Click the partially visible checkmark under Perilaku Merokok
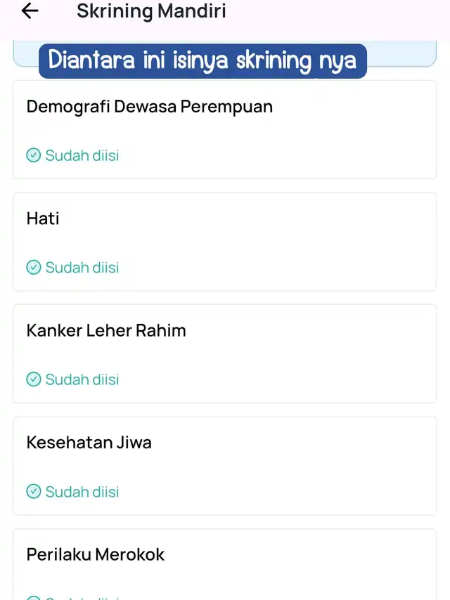The image size is (450, 600). click(33, 598)
